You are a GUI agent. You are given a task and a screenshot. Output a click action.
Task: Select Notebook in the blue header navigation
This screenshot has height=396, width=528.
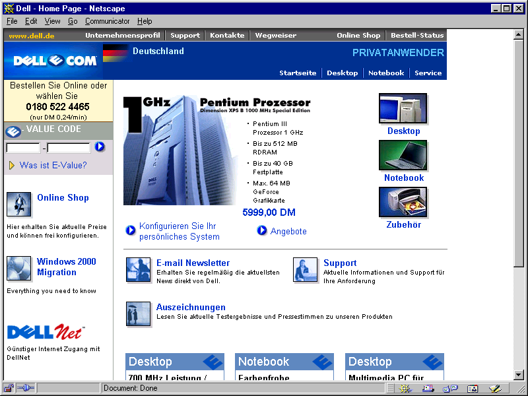pos(386,73)
